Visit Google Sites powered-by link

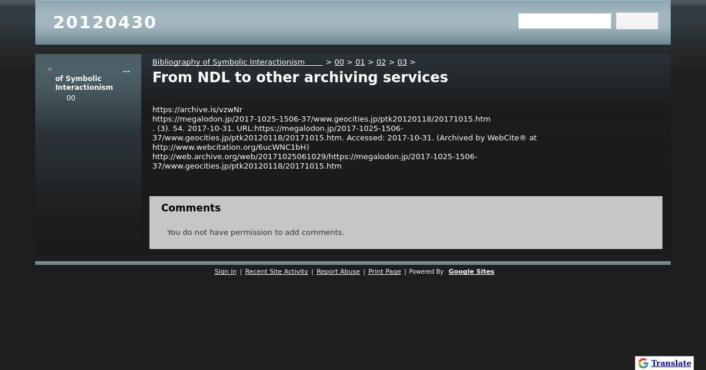click(471, 271)
